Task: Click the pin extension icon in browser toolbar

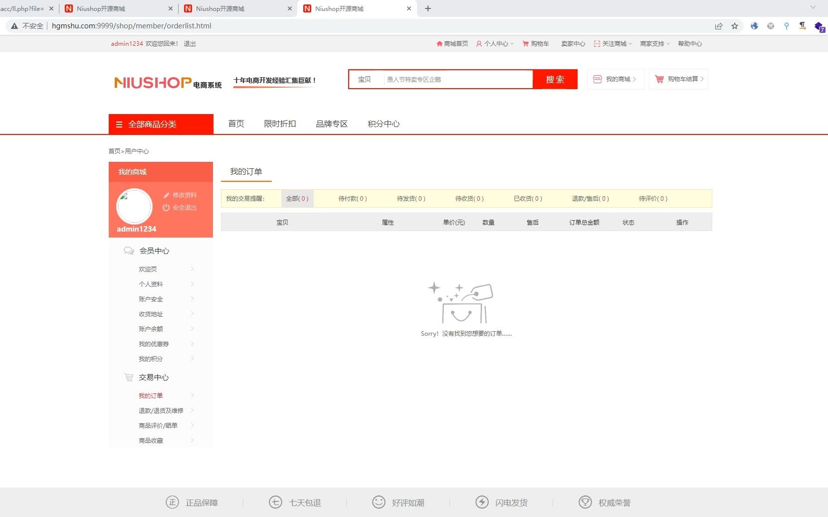Action: (x=787, y=26)
